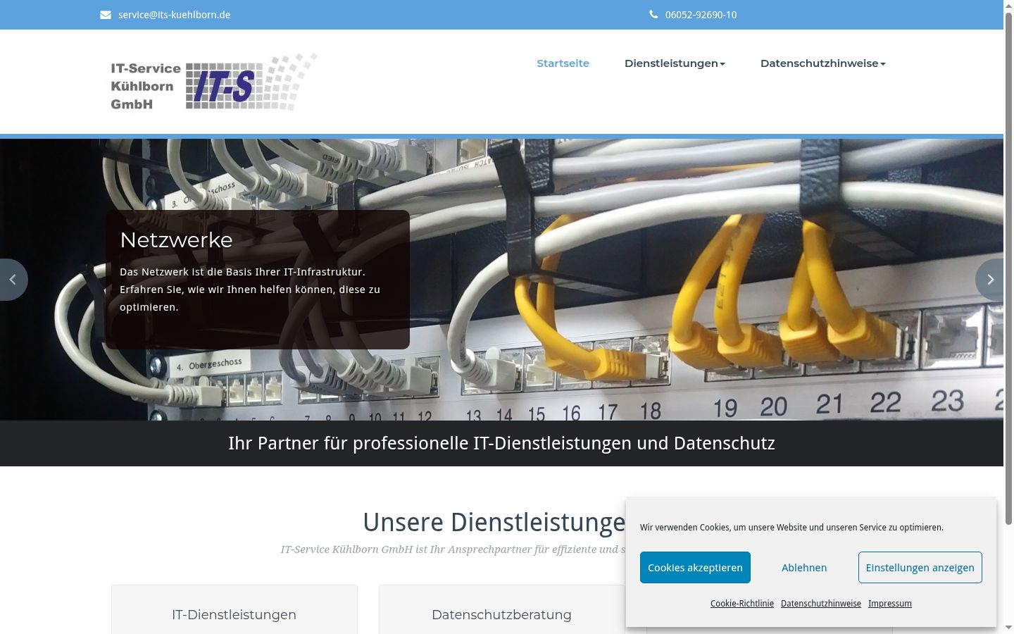The width and height of the screenshot is (1014, 634).
Task: Click the Unsere Dienstleistungen heading
Action: [494, 523]
